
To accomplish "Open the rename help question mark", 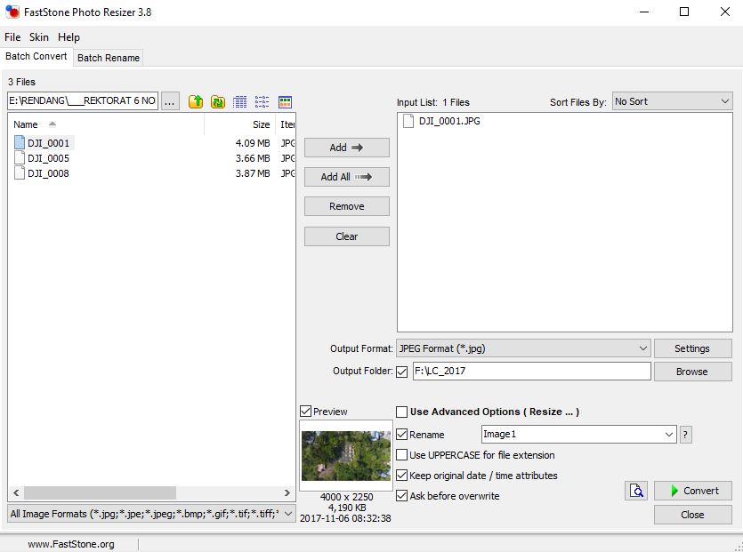I will pyautogui.click(x=685, y=434).
